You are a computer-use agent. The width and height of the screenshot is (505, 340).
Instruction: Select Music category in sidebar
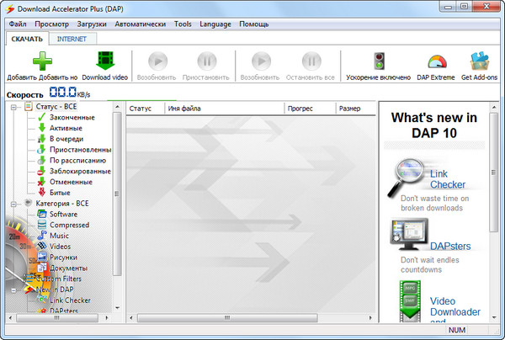pyautogui.click(x=59, y=236)
